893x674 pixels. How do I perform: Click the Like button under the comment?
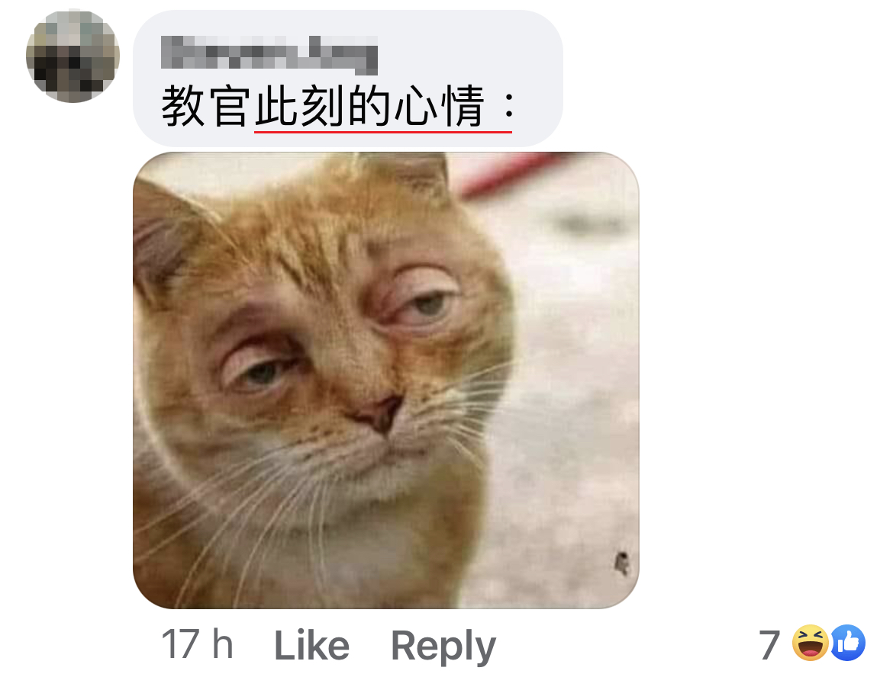(311, 645)
